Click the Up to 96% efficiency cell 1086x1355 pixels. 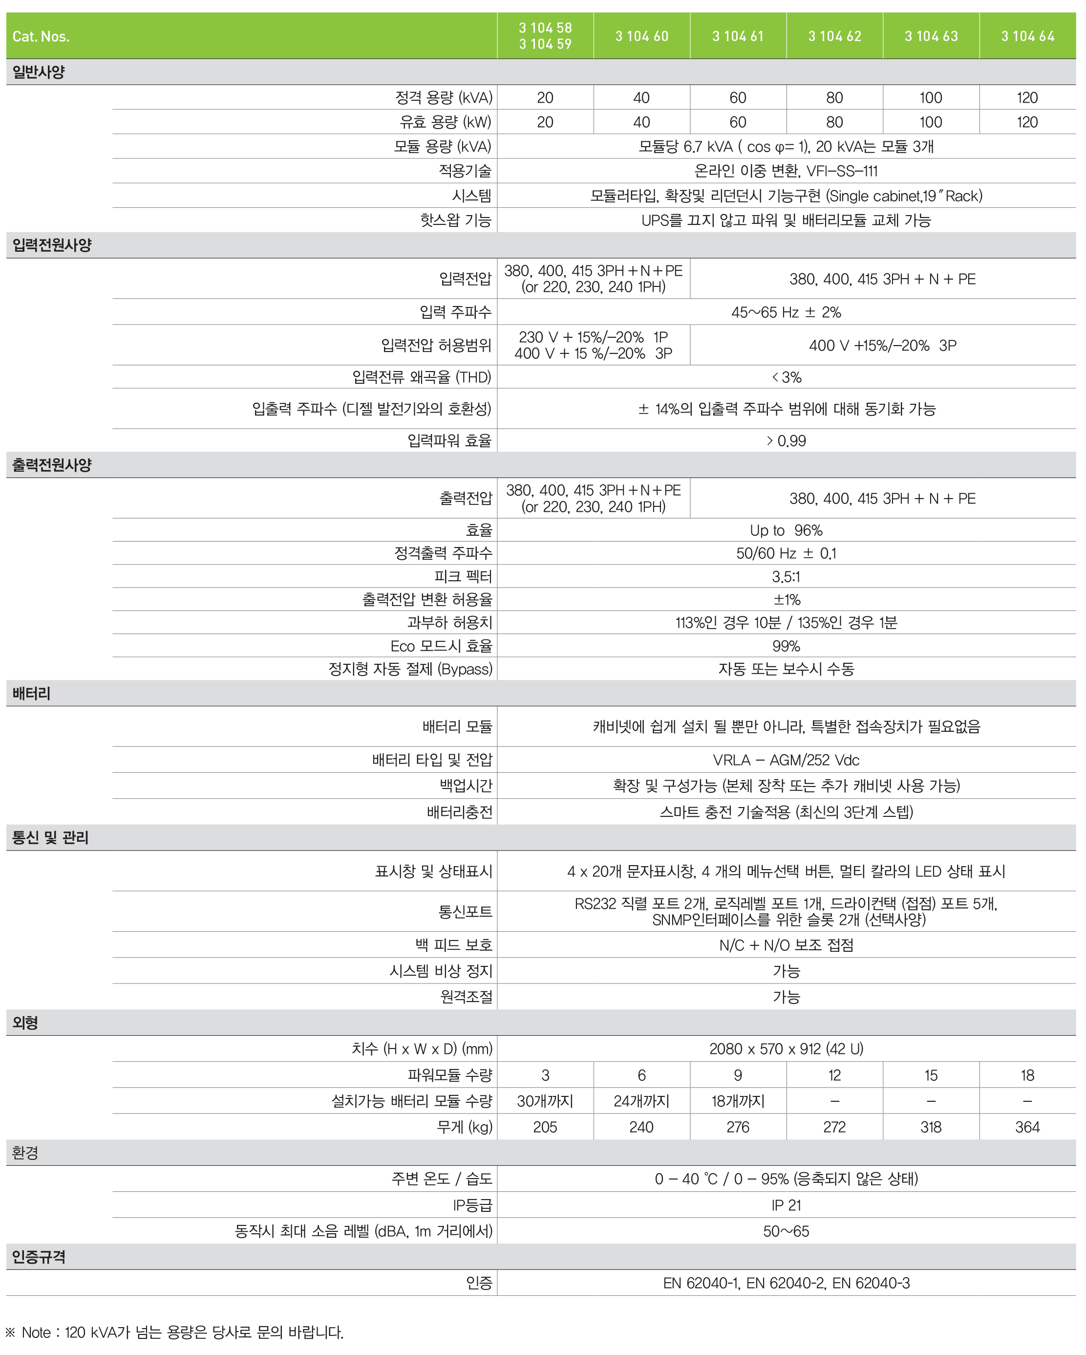(x=786, y=530)
